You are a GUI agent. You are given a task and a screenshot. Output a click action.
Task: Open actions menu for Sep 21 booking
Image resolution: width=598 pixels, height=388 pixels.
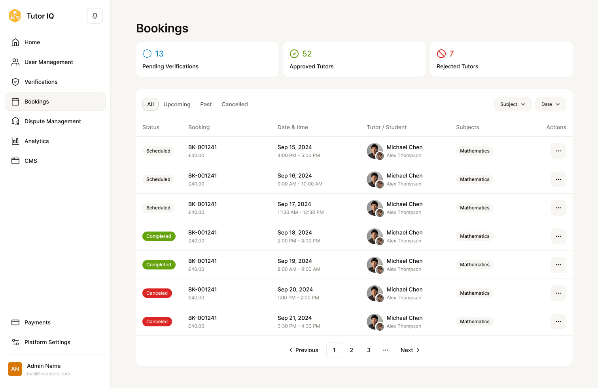coord(558,322)
